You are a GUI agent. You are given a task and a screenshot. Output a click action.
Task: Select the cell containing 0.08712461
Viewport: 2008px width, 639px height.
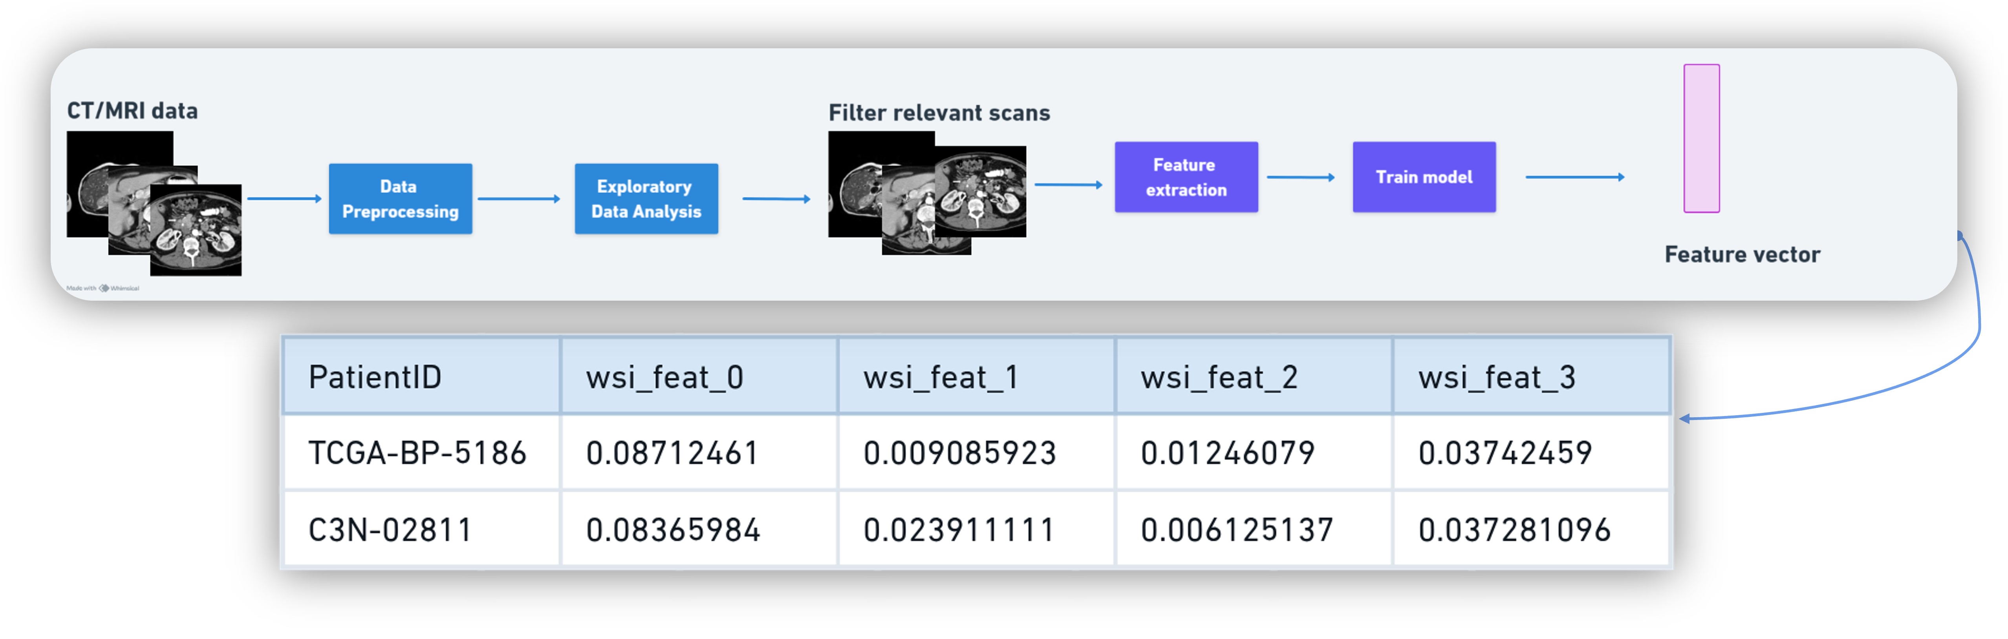click(698, 453)
